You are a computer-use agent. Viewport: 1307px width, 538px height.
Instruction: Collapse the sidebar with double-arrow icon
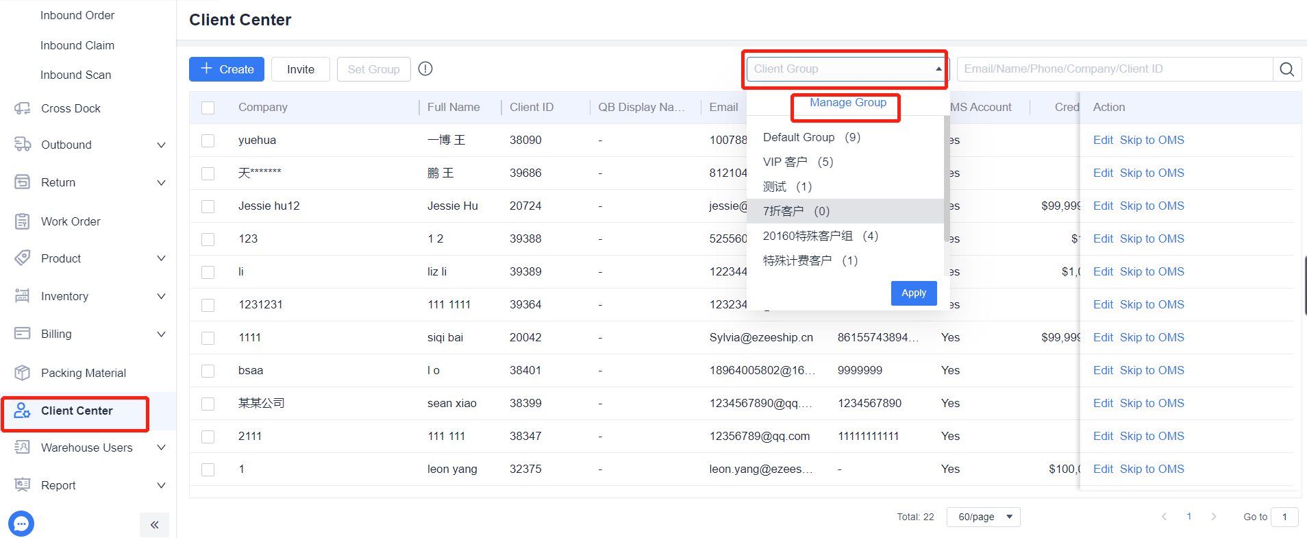point(154,525)
